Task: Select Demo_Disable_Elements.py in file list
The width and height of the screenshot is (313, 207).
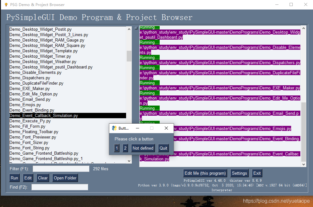Action: 68,73
